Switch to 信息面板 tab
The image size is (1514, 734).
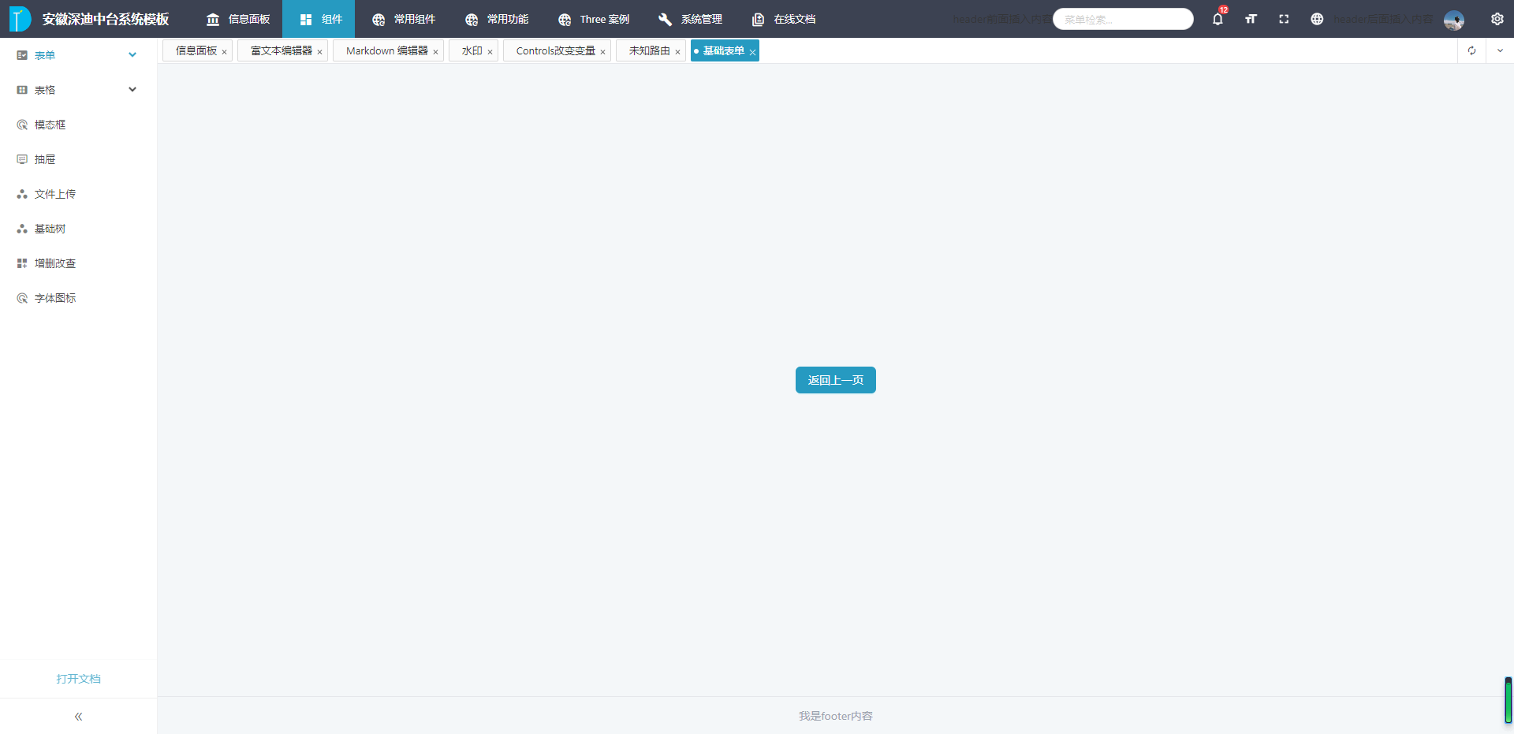(196, 50)
